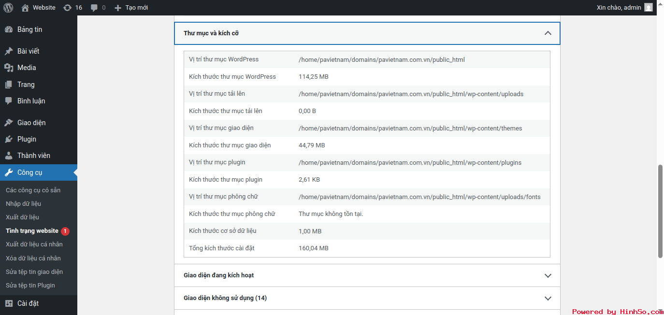The height and width of the screenshot is (315, 664).
Task: Click the page vertical scrollbar
Action: pyautogui.click(x=660, y=211)
